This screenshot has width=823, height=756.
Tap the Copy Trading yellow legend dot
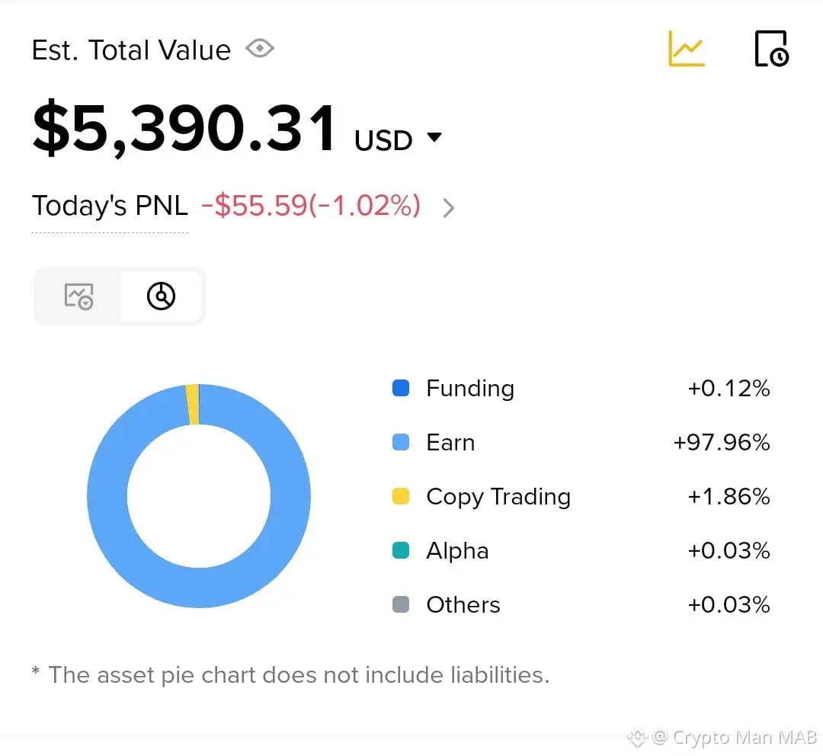tap(401, 497)
